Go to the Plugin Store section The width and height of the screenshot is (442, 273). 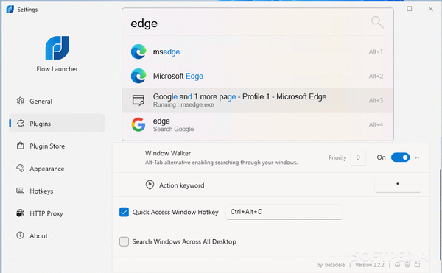[57, 146]
